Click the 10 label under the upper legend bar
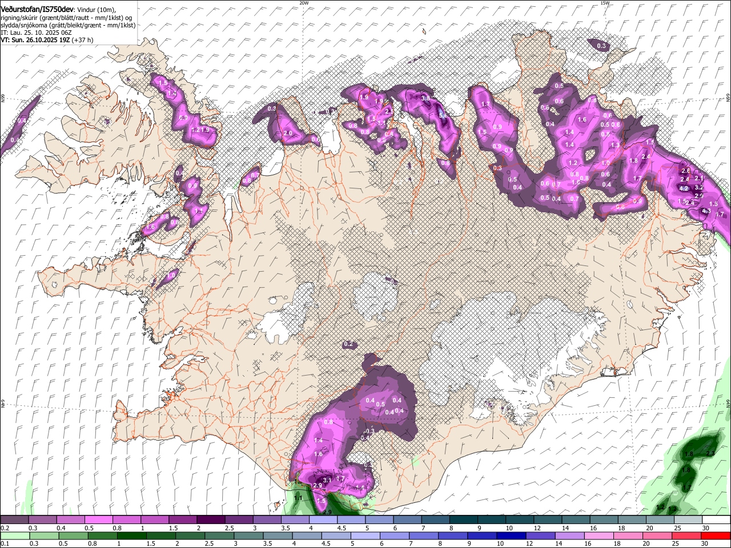This screenshot has height=548, width=731. pos(509,528)
